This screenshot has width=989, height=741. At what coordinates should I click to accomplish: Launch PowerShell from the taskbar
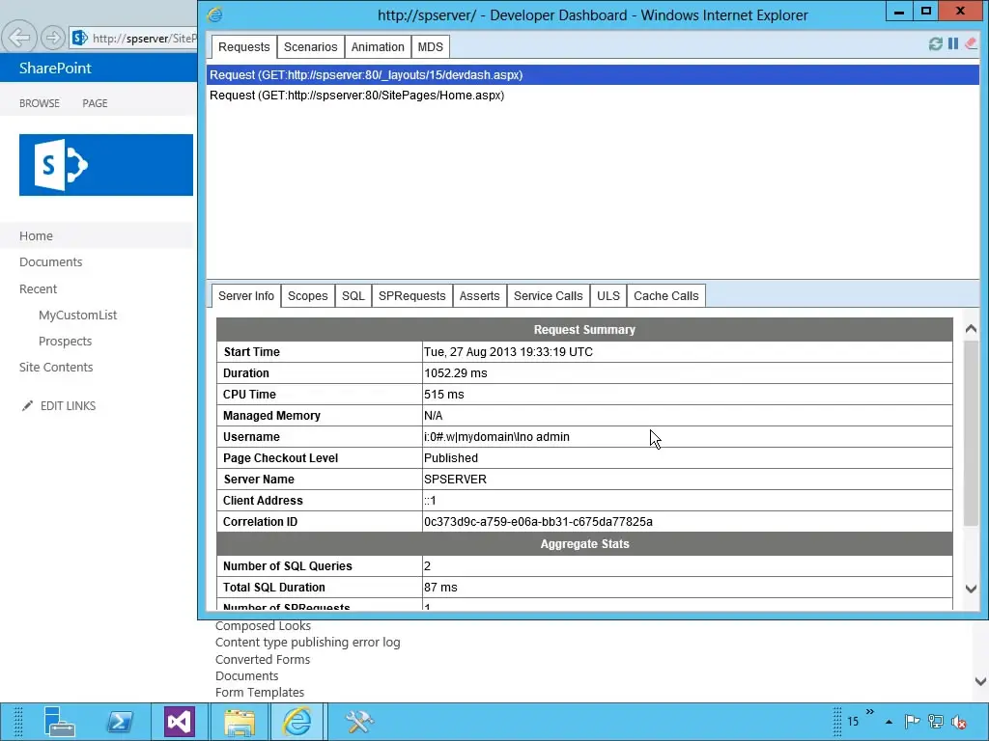[x=120, y=722]
